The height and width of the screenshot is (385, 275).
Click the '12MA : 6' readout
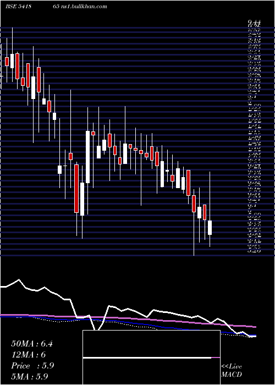29,355
